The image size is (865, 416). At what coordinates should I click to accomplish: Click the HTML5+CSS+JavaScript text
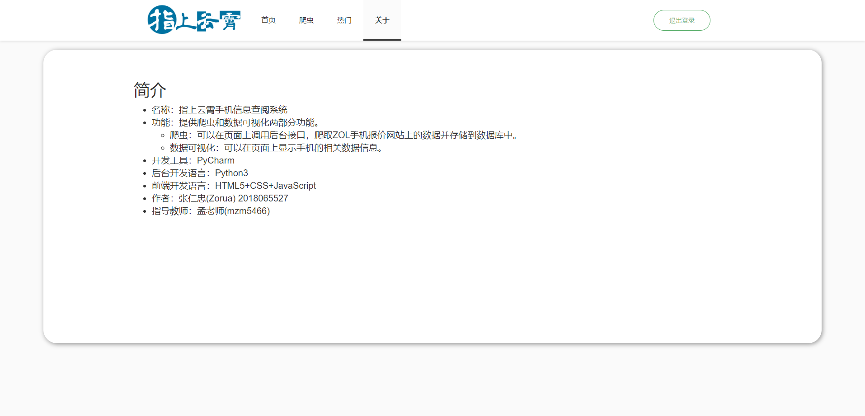[x=265, y=186]
